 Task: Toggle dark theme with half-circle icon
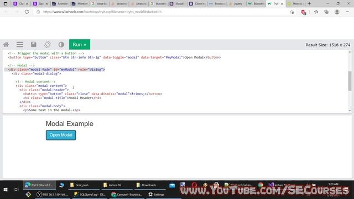tap(61, 44)
